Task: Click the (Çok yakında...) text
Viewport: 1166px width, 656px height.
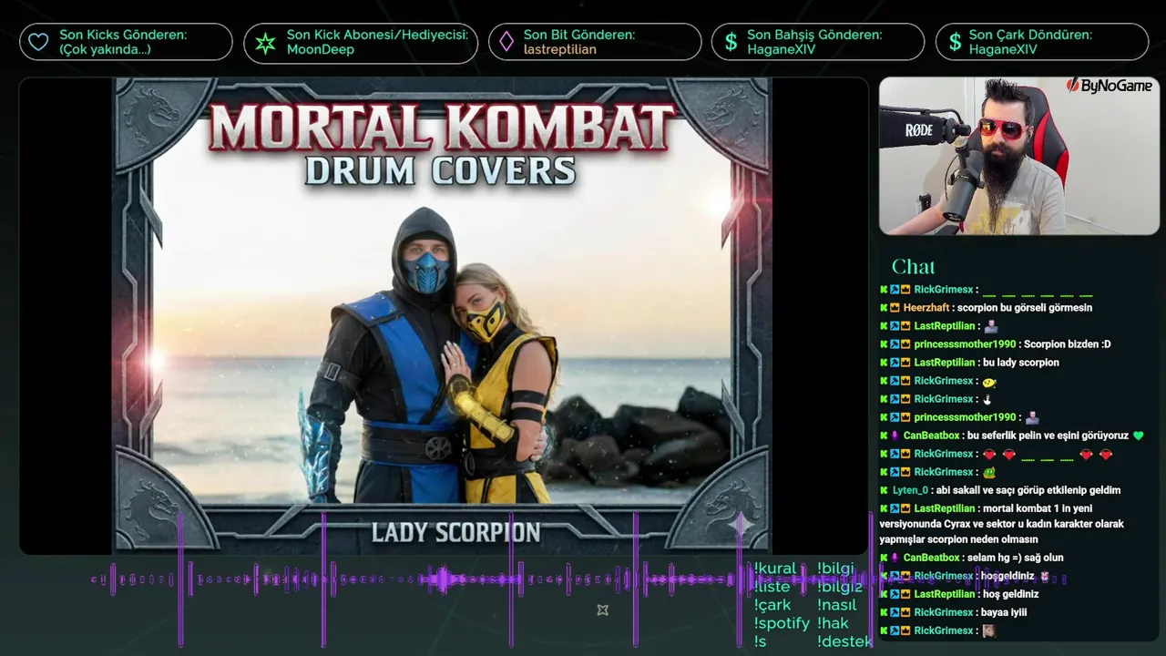Action: 106,49
